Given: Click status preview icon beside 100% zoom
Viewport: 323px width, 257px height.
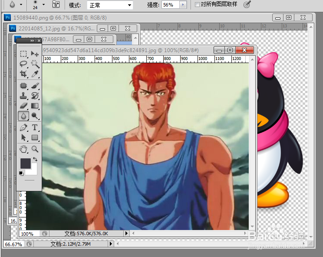Looking at the screenshot, I should click(x=45, y=234).
